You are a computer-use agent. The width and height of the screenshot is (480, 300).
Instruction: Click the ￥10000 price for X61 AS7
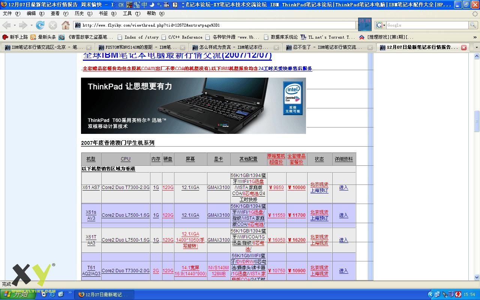pyautogui.click(x=297, y=187)
